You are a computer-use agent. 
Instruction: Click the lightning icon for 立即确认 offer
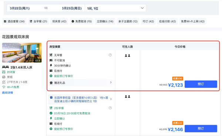click(51, 119)
